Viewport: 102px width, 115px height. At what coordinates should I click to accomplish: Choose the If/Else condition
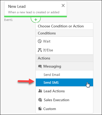(64, 50)
